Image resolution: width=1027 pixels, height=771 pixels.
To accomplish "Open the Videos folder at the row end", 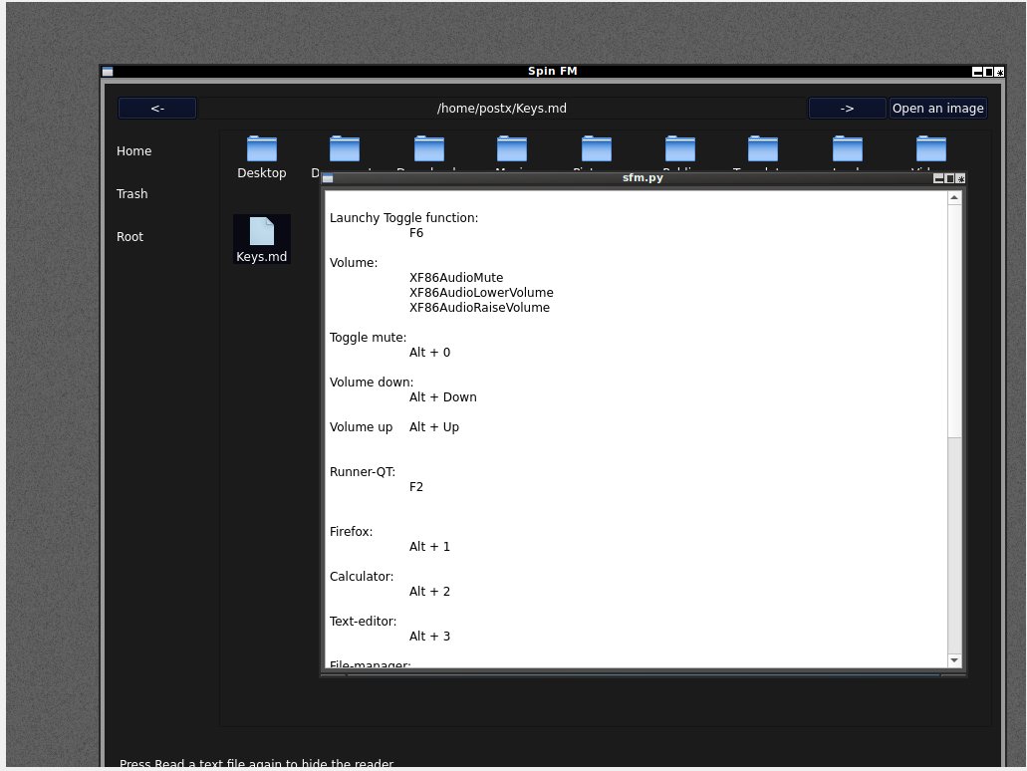I will coord(930,148).
